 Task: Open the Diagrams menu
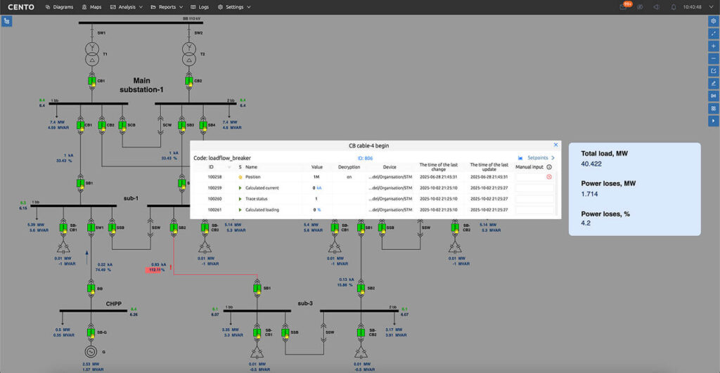coord(59,7)
